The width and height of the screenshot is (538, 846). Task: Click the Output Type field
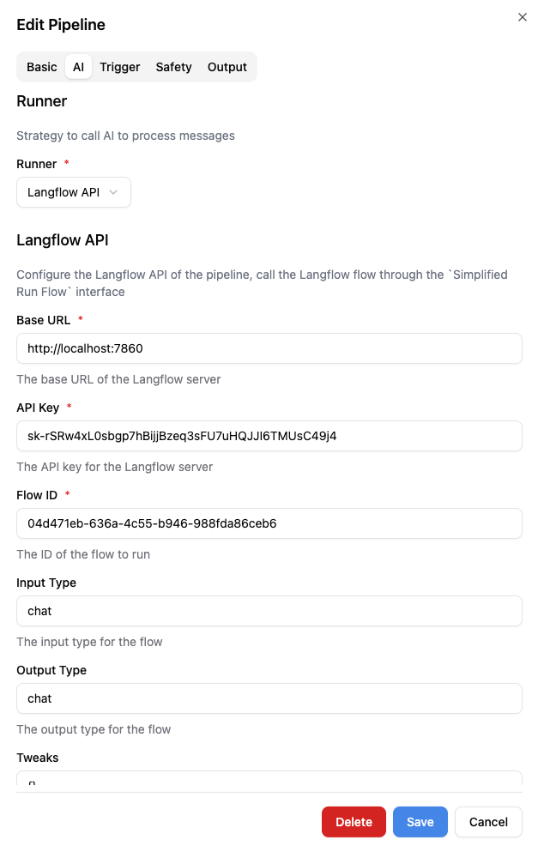click(x=269, y=698)
